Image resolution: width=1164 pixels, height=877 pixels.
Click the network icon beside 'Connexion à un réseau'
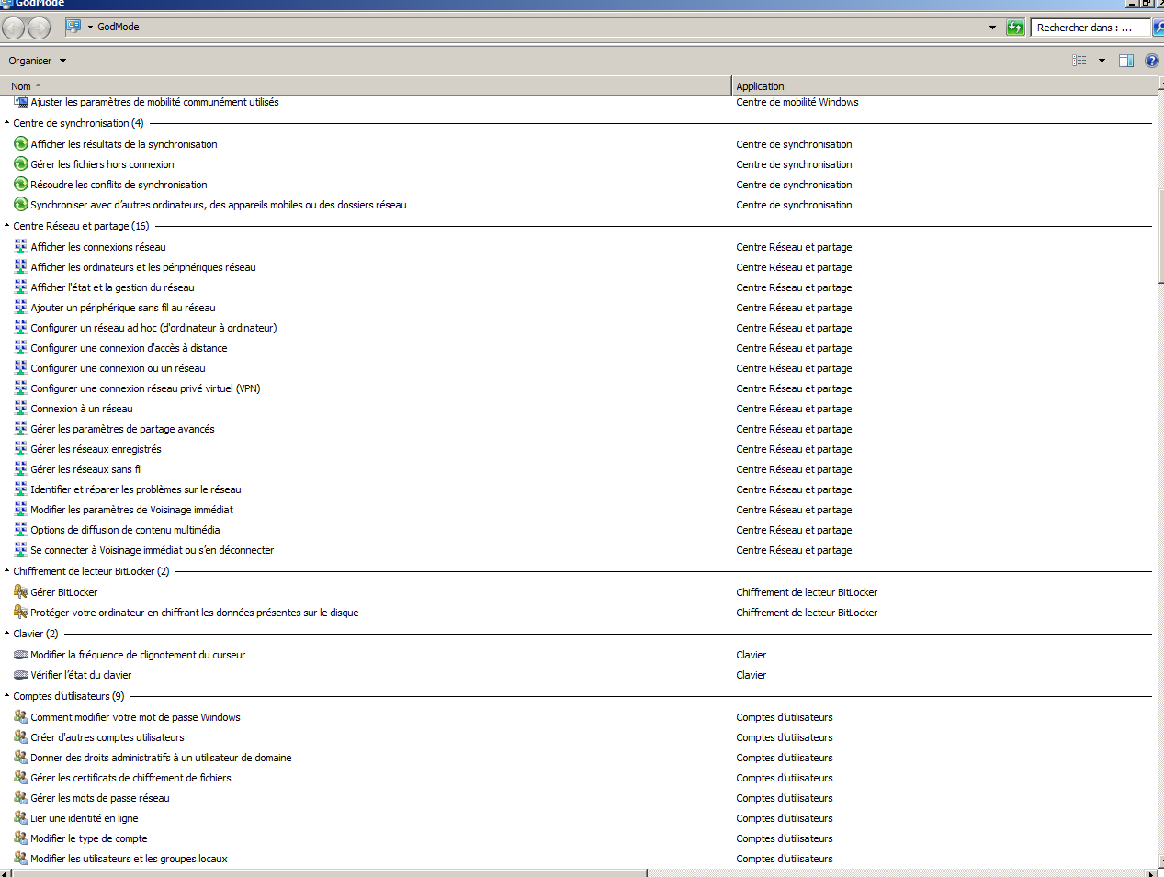pyautogui.click(x=20, y=409)
